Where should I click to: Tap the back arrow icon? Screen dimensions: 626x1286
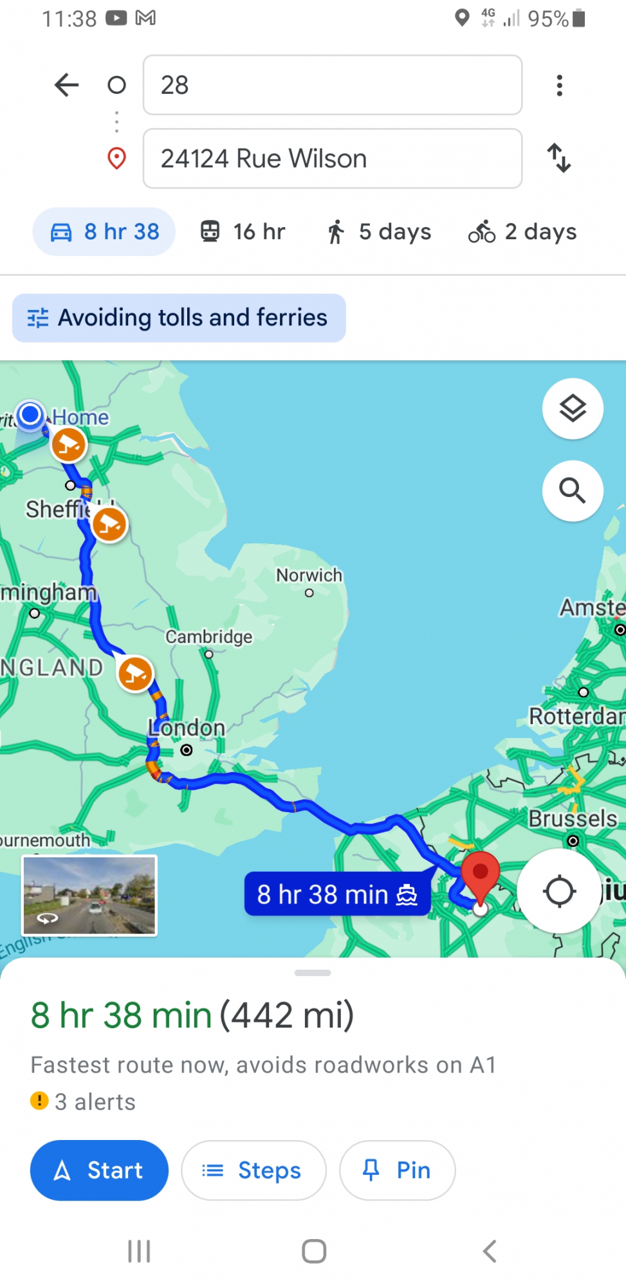(67, 85)
